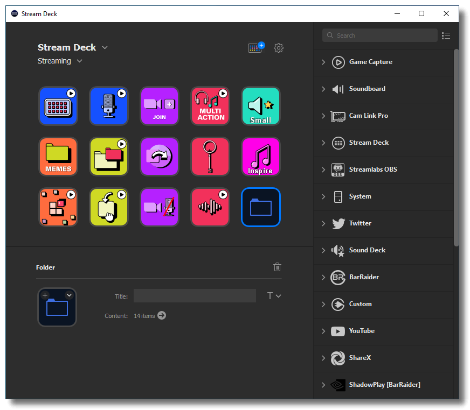Expand the Custom category
Image resolution: width=470 pixels, height=410 pixels.
323,305
